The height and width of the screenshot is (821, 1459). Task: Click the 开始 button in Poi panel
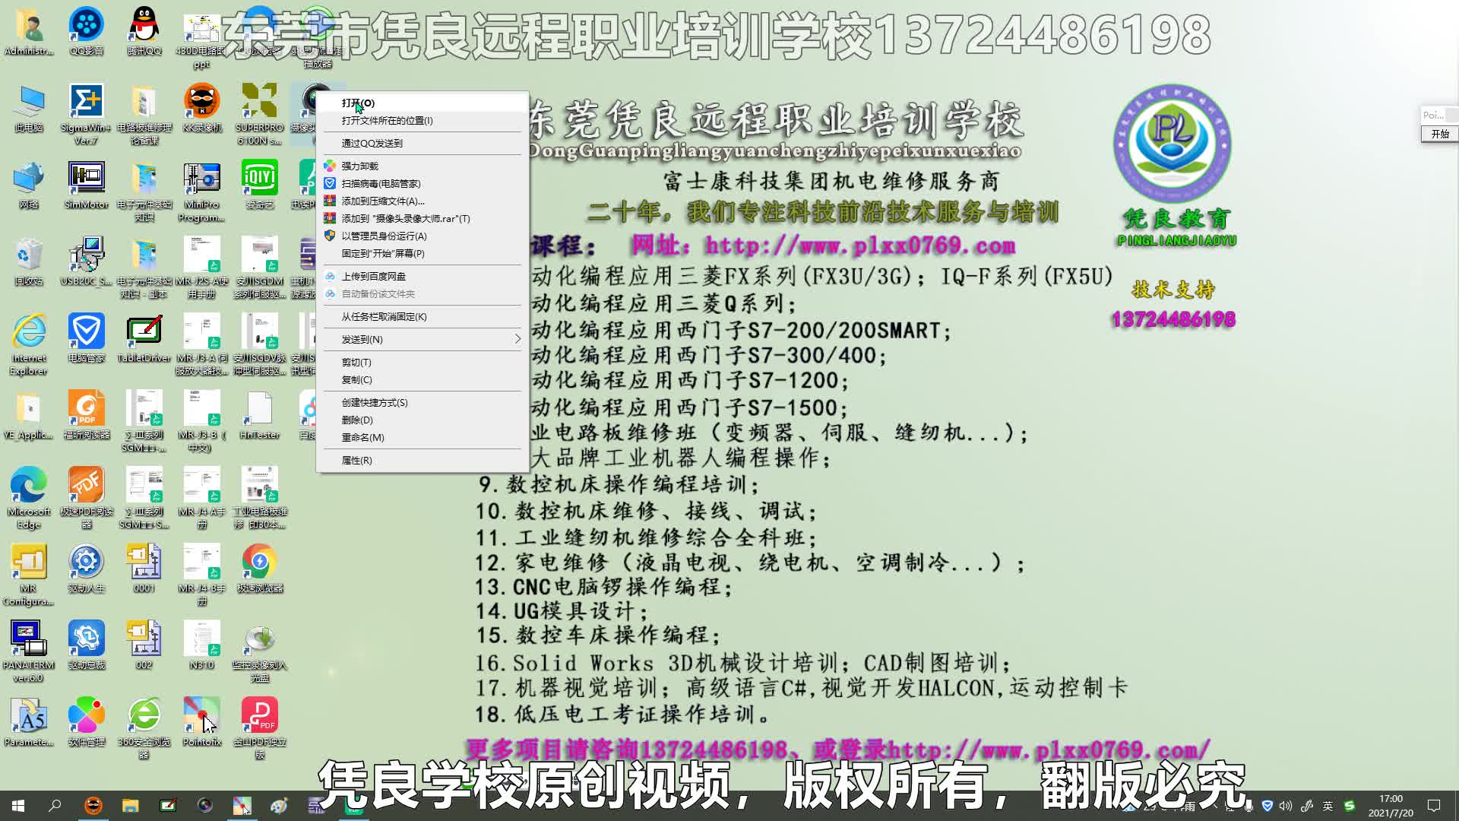1439,134
